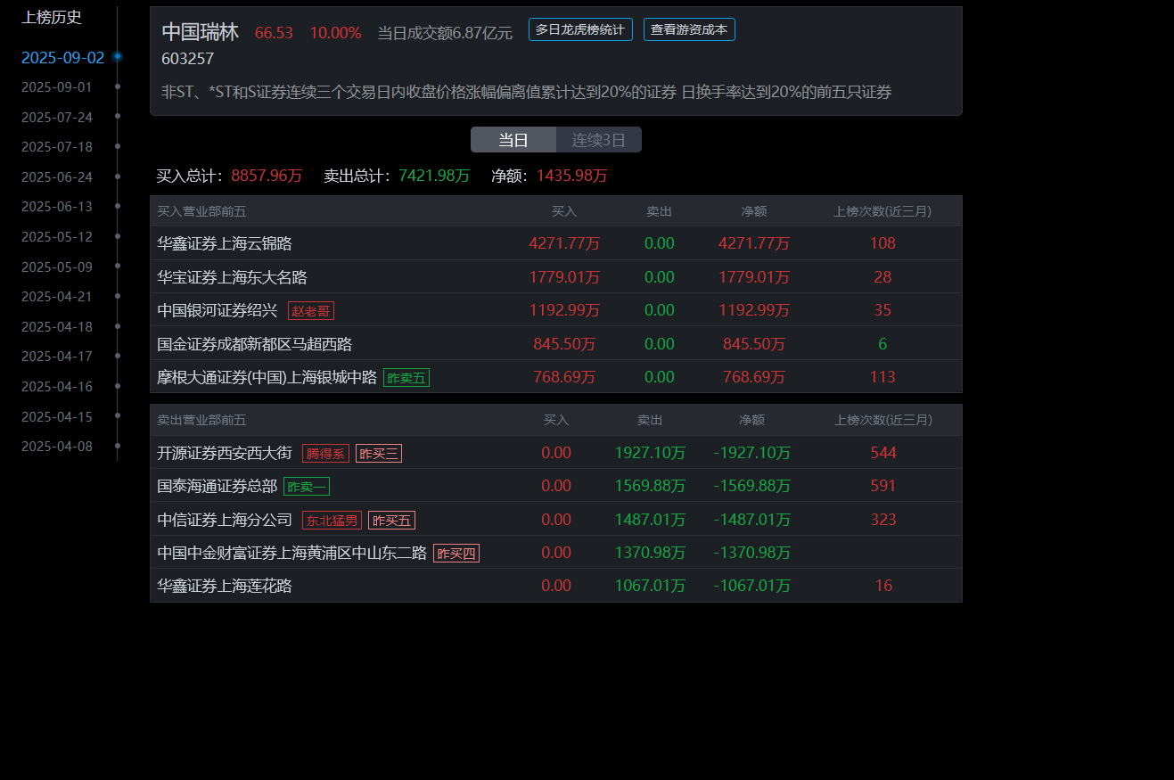Open 国金证券成都新都区马超西路 brokerage row
The height and width of the screenshot is (780, 1174).
[556, 344]
